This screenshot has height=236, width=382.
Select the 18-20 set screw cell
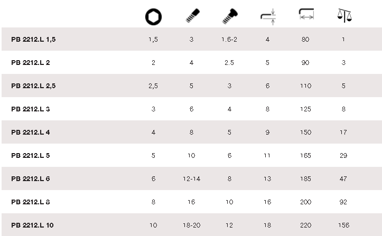(x=191, y=225)
